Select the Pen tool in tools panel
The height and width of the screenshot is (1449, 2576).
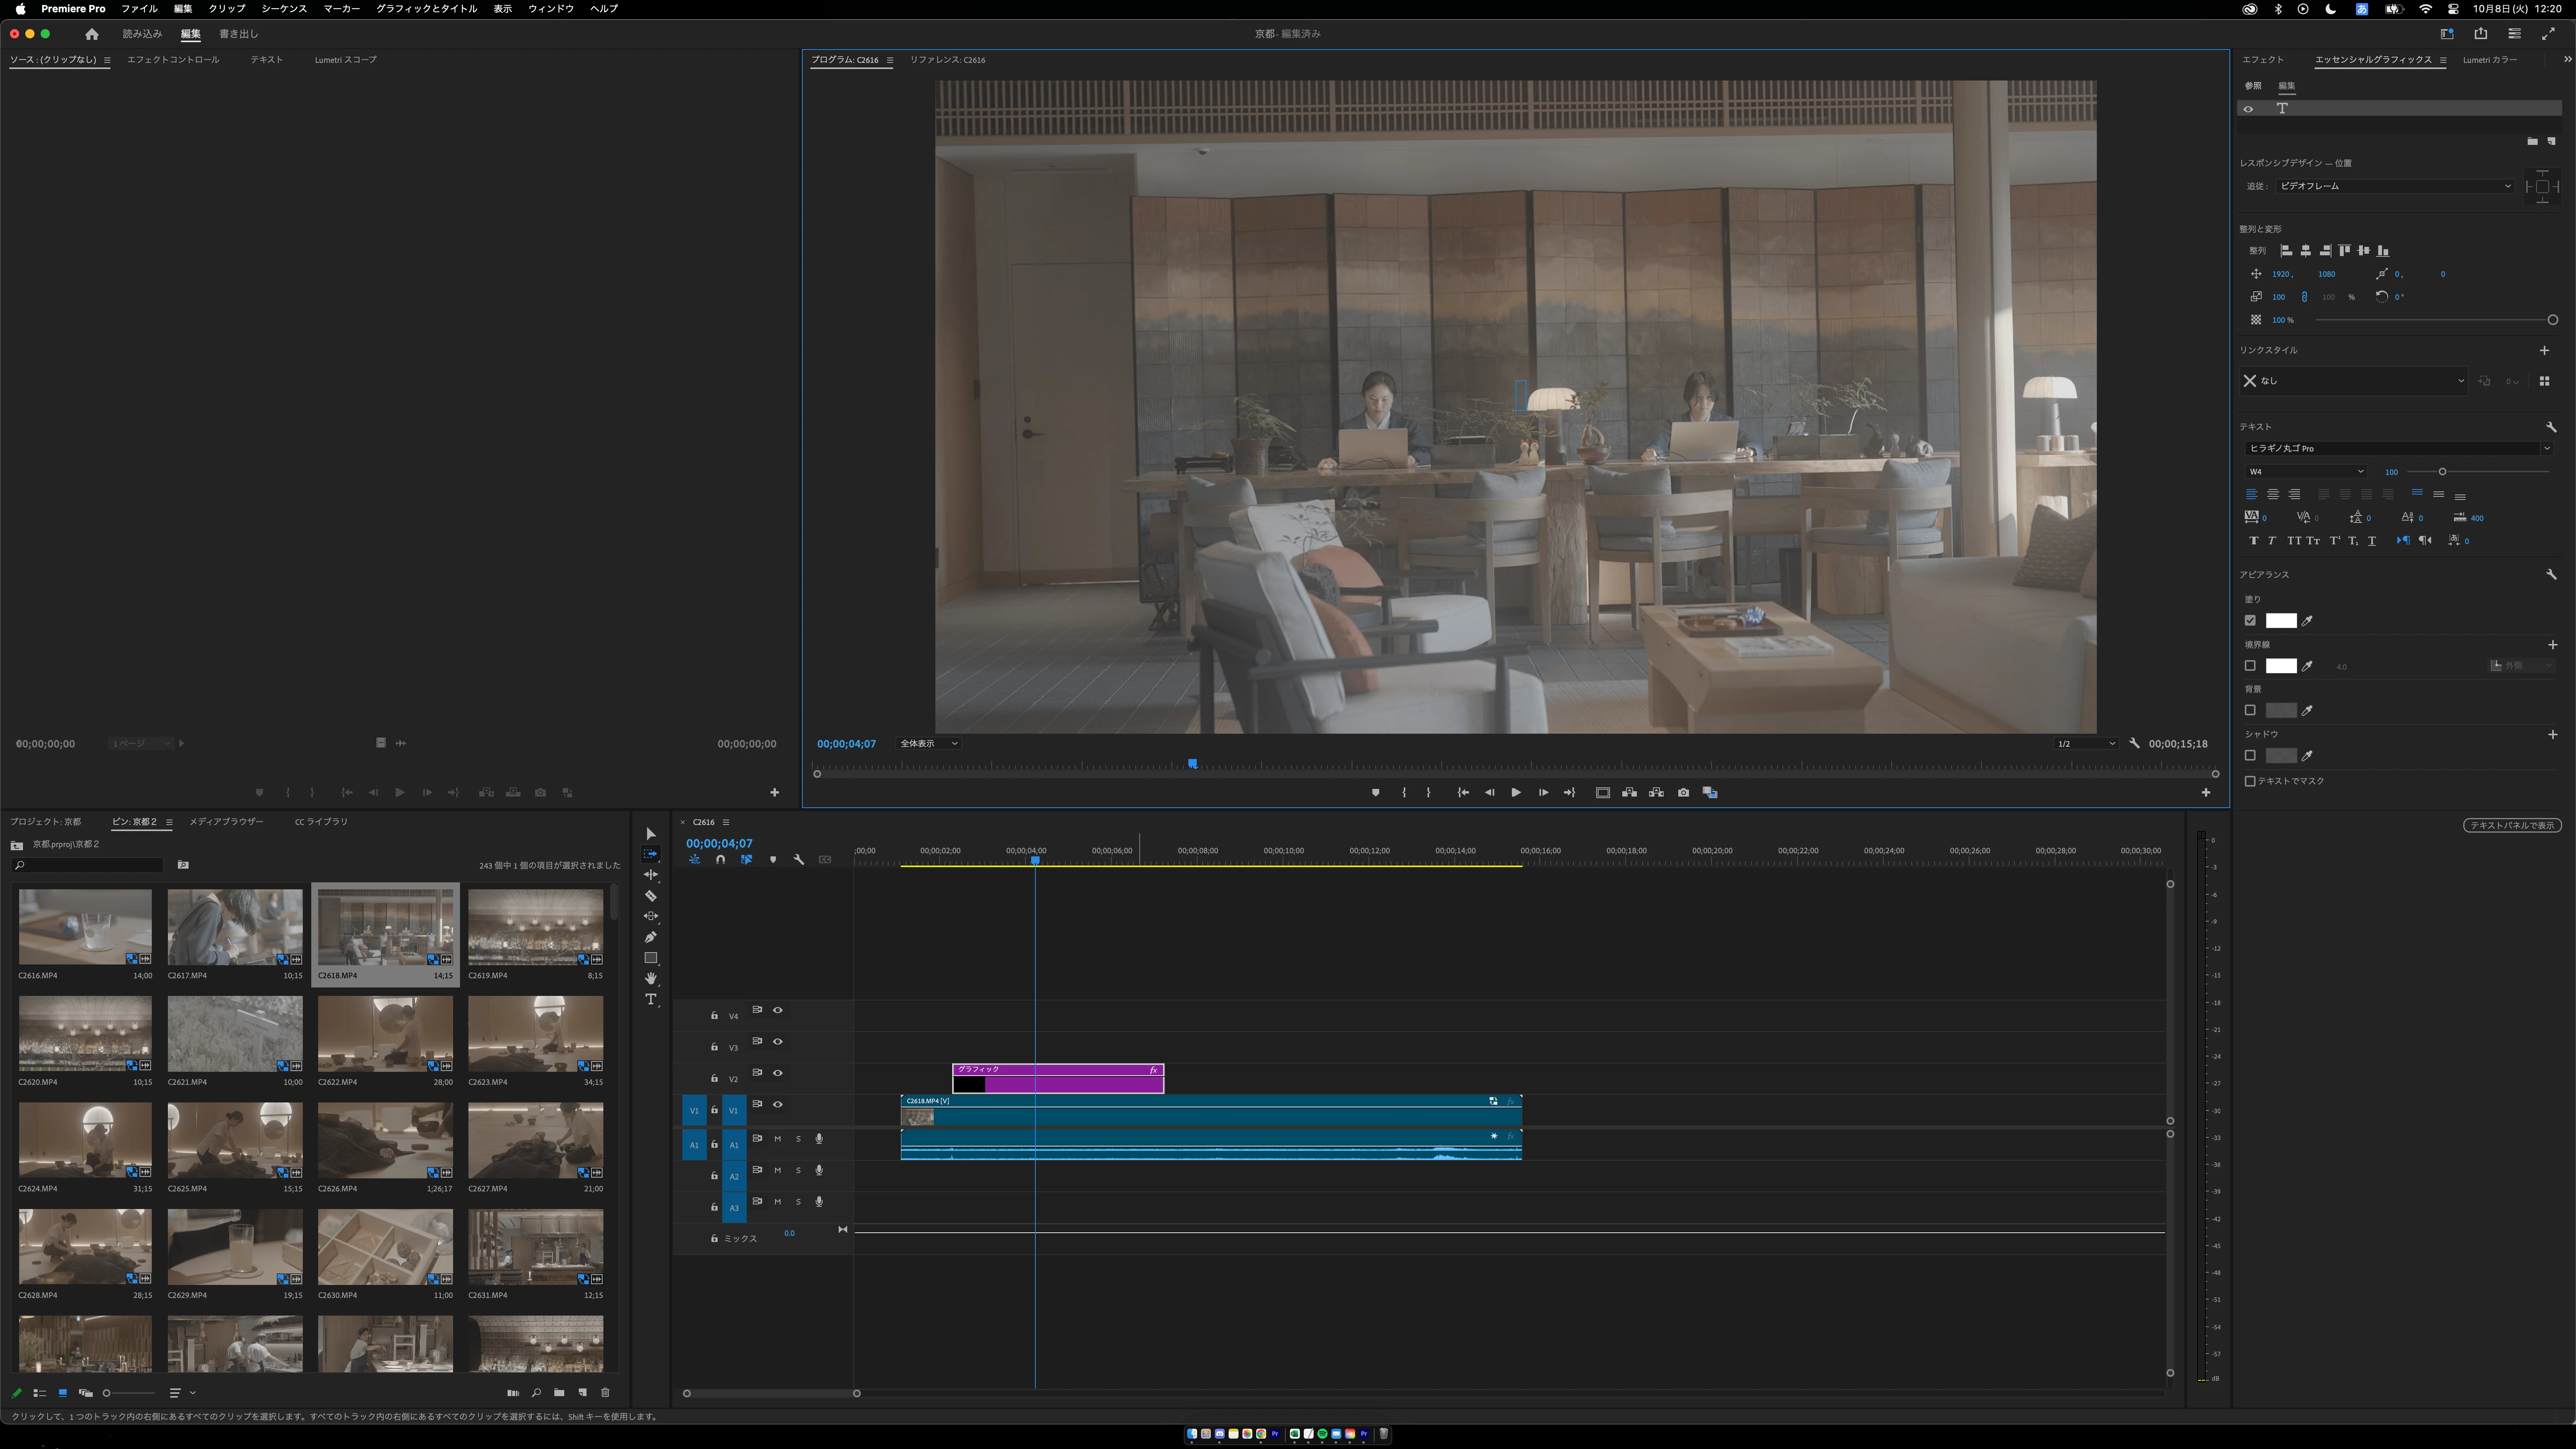650,937
